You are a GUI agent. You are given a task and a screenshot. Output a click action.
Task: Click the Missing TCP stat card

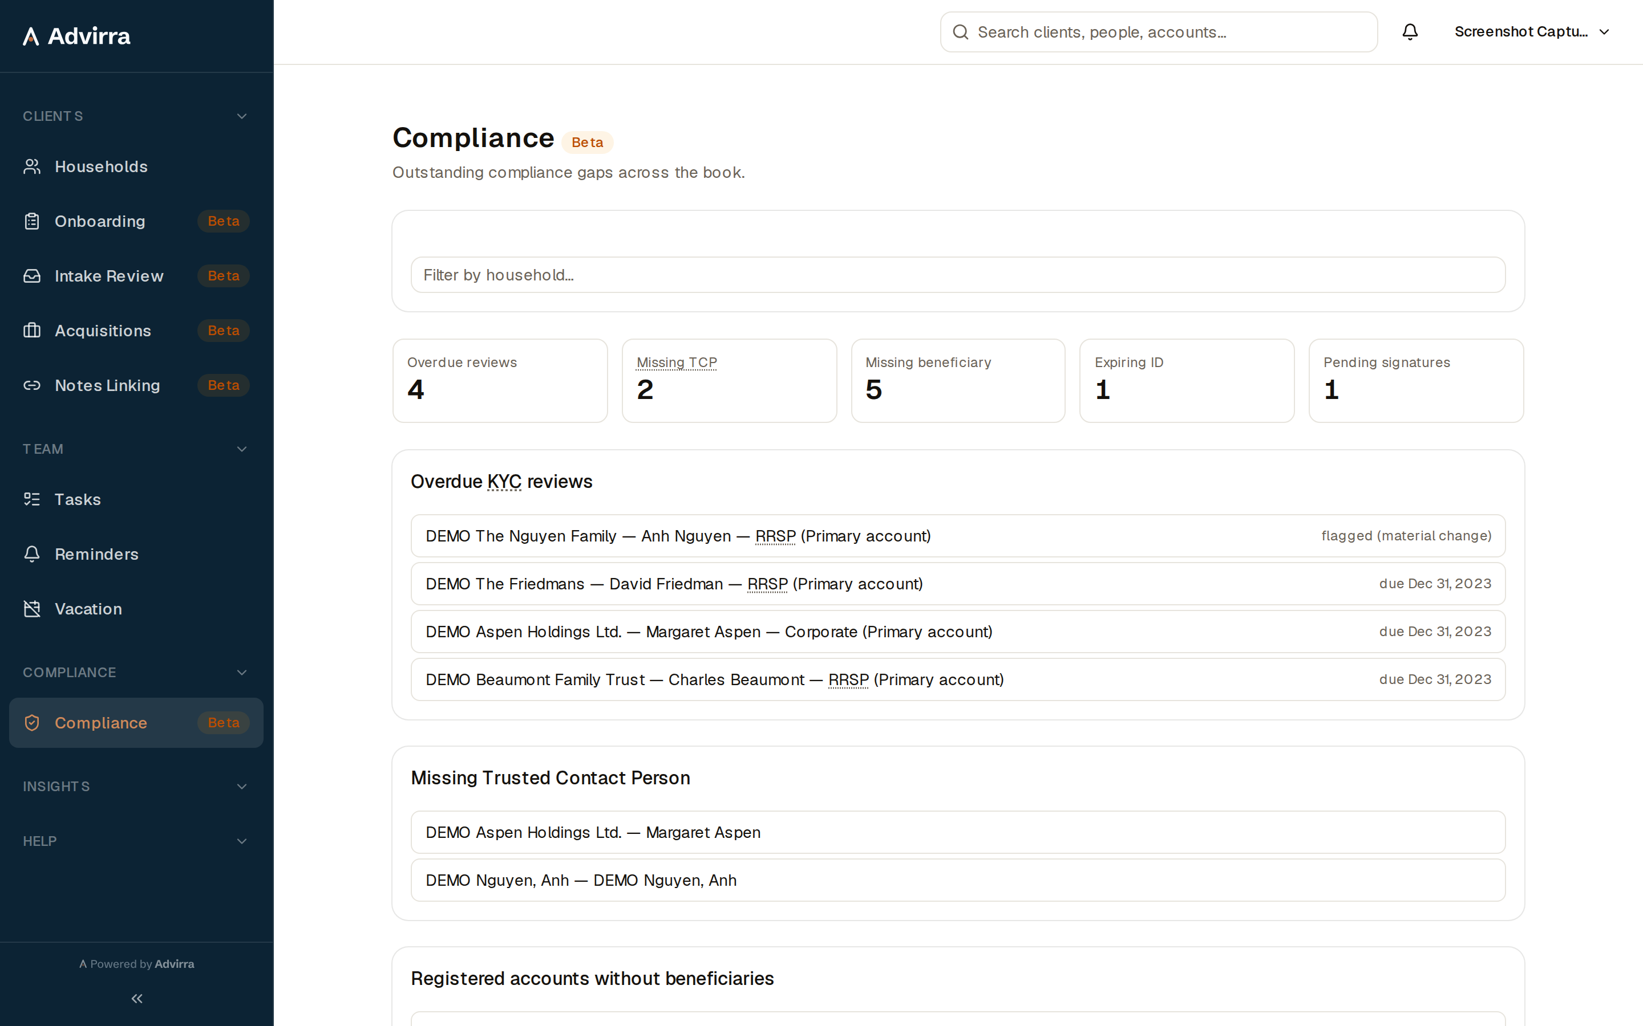coord(729,381)
